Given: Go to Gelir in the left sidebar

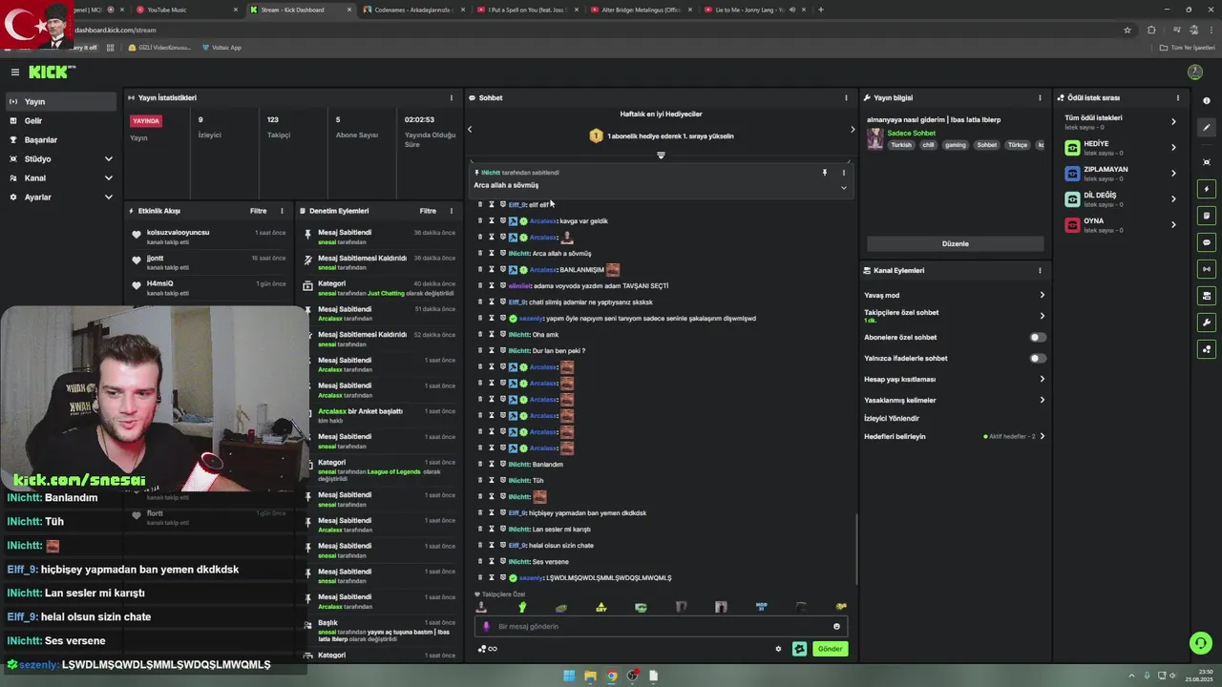Looking at the screenshot, I should pos(61,120).
